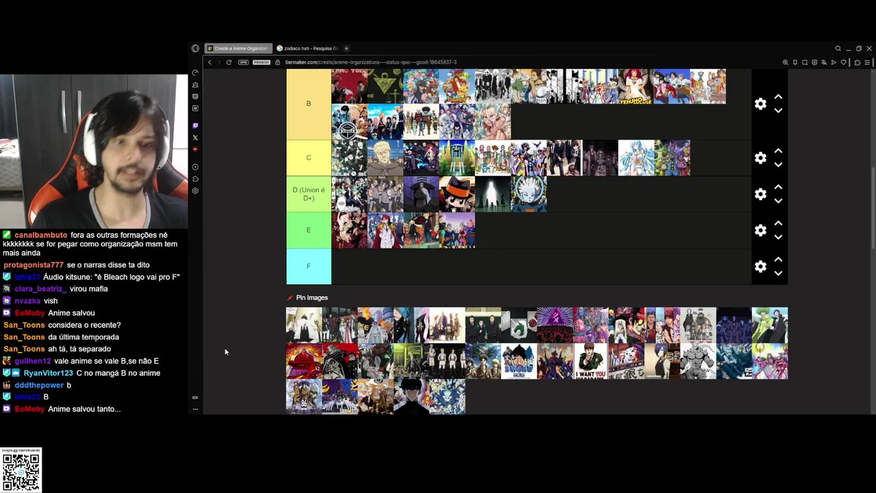
Task: Switch to 'zodiaco hxh - Pesquisa' tab
Action: pyautogui.click(x=307, y=49)
